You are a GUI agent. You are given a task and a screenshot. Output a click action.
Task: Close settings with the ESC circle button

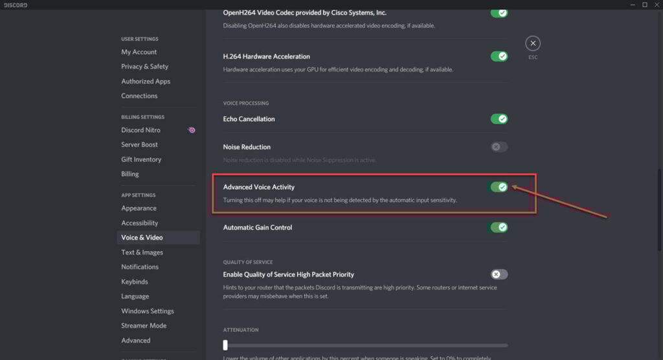tap(533, 43)
